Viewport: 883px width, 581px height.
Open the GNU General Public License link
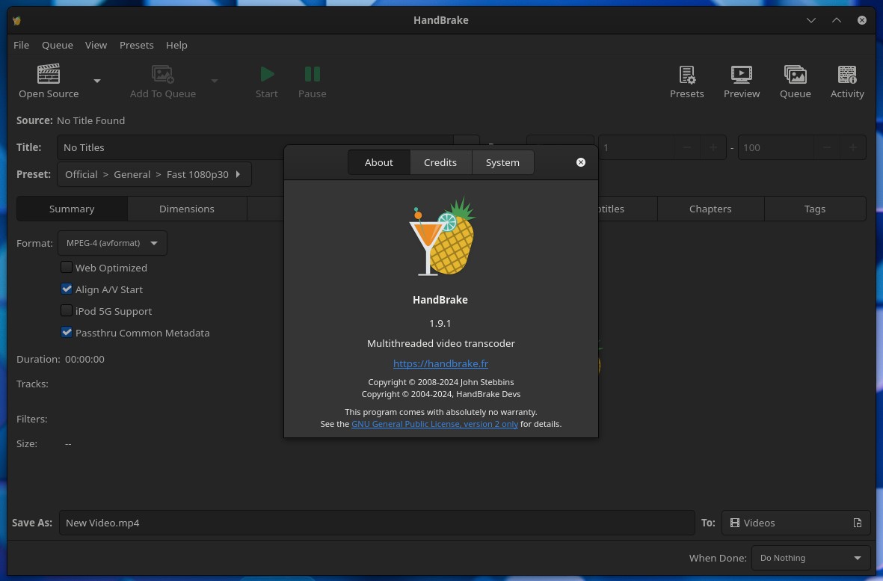point(434,424)
